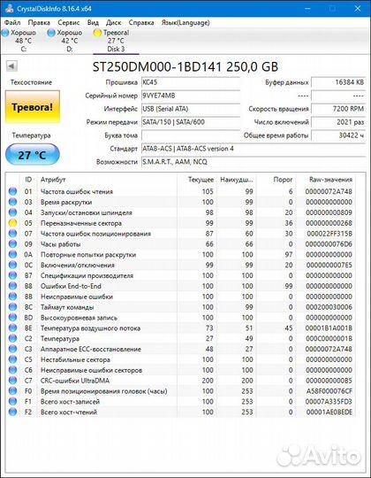Click the Стандарт field ATA8-ACS
The height and width of the screenshot is (478, 371).
pos(253,149)
